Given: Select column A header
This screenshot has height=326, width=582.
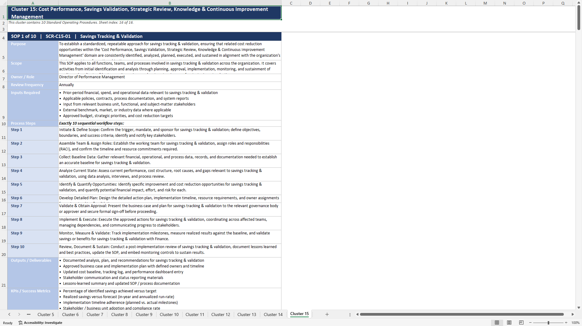Looking at the screenshot, I should tap(33, 3).
